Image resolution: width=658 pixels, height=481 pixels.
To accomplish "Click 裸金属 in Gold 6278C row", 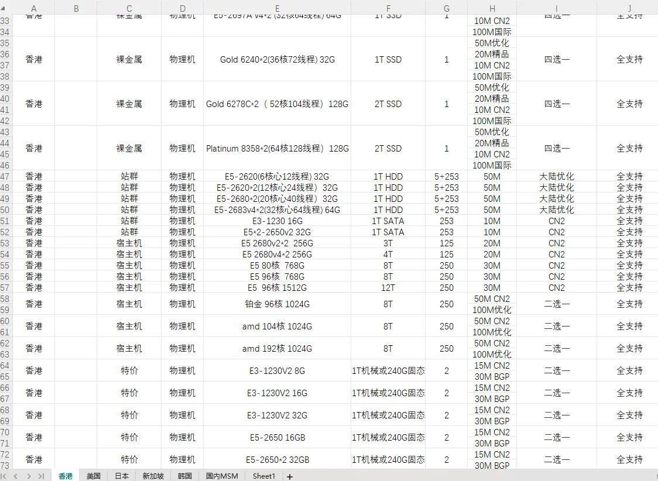I will 129,104.
